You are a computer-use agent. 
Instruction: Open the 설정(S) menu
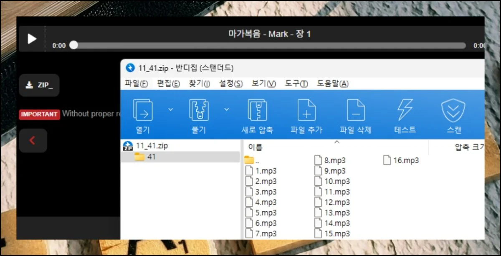(230, 84)
